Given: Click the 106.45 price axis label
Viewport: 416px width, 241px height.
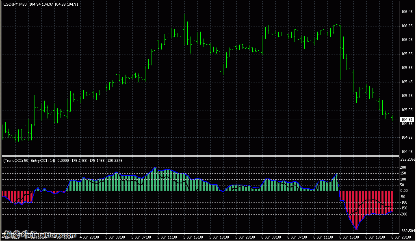Looking at the screenshot, I should [407, 12].
